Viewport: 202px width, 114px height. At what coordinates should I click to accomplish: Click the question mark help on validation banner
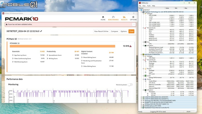134,24
